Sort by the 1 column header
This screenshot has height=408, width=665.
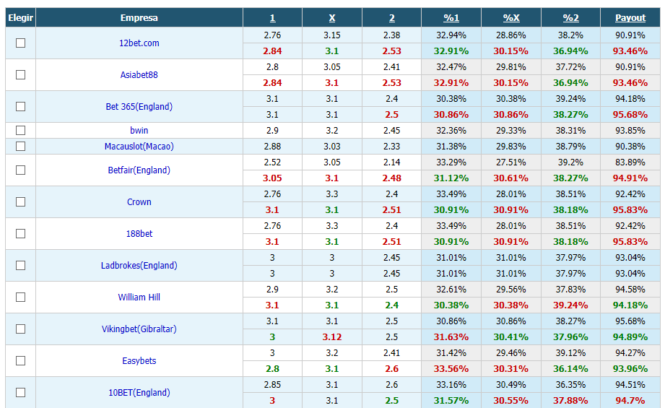272,18
